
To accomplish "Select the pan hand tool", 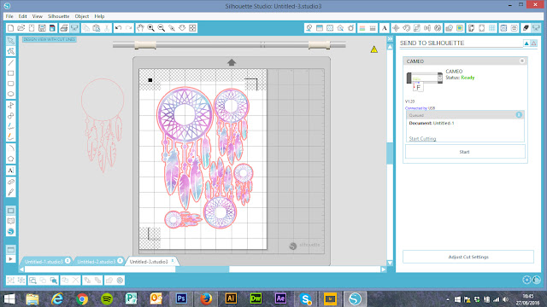I will pos(140,28).
